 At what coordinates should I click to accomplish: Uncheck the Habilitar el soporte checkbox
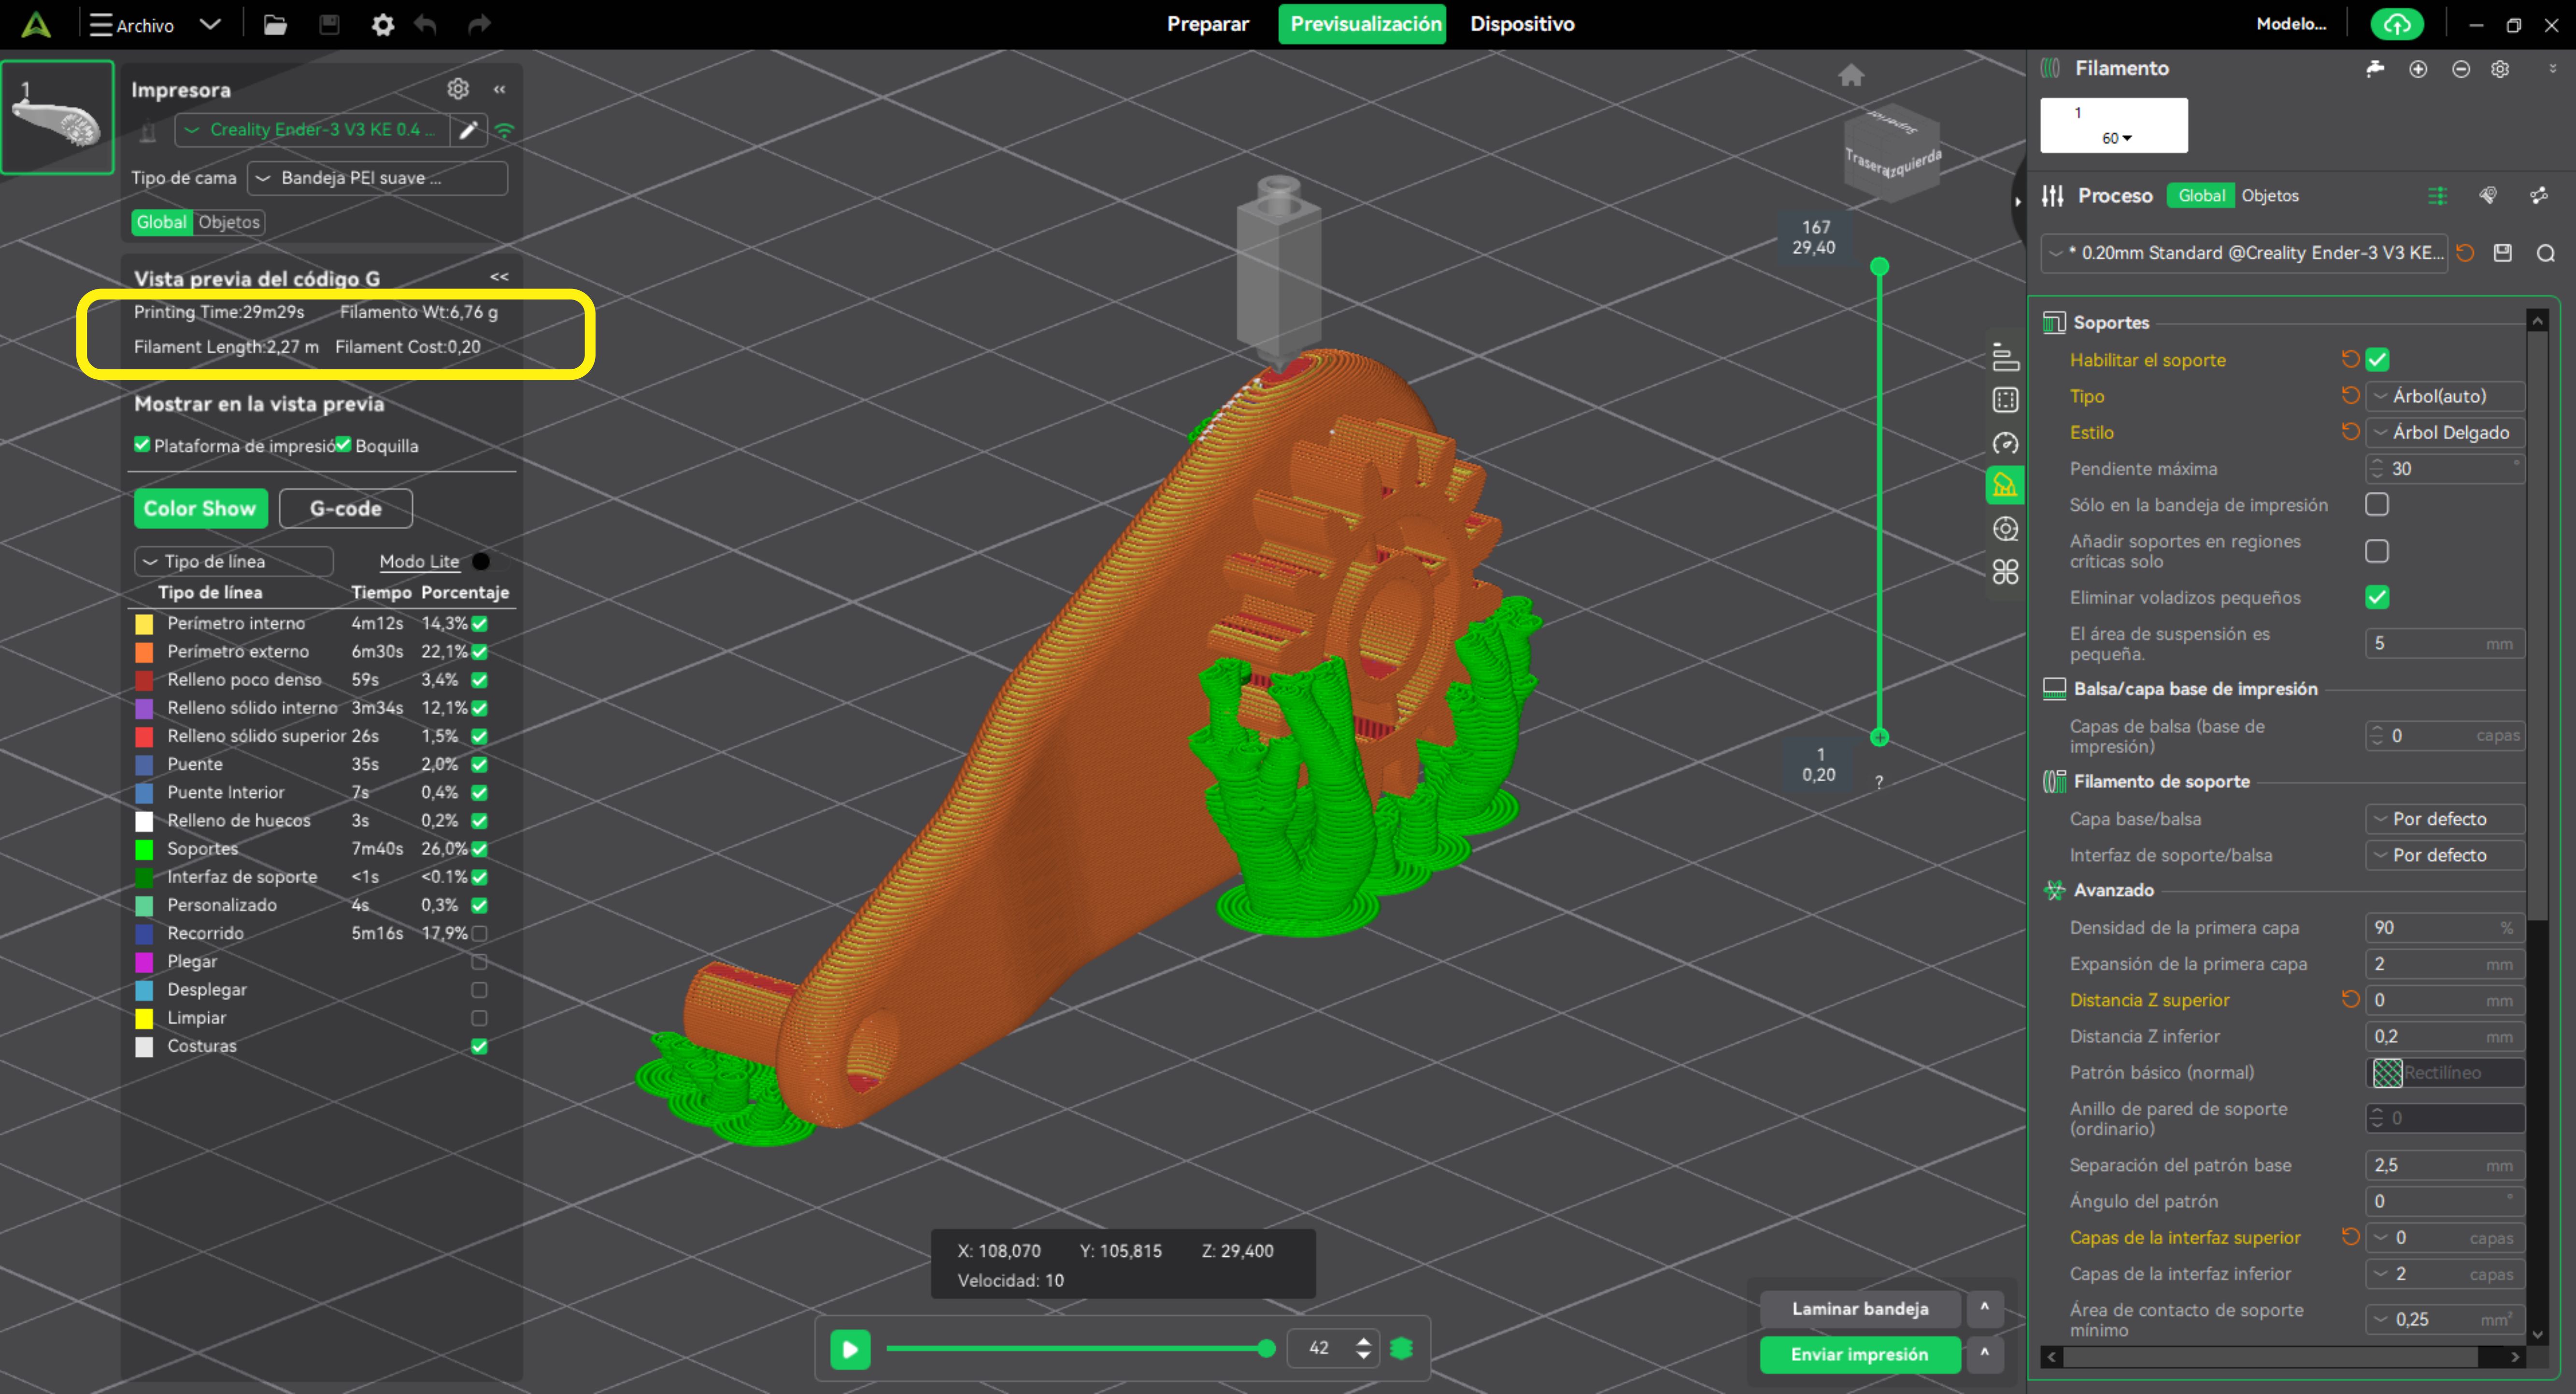(2377, 360)
